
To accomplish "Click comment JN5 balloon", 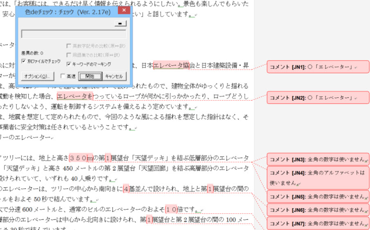I will pyautogui.click(x=318, y=196).
